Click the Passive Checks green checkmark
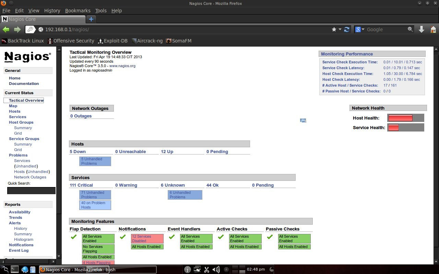Screen dimensions: 439x274 point(270,237)
